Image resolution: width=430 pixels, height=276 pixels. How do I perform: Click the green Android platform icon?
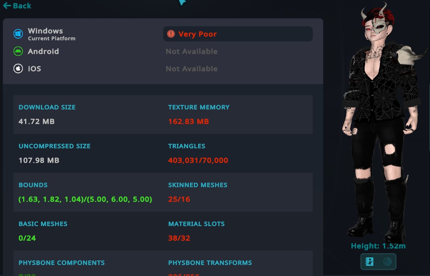[18, 51]
